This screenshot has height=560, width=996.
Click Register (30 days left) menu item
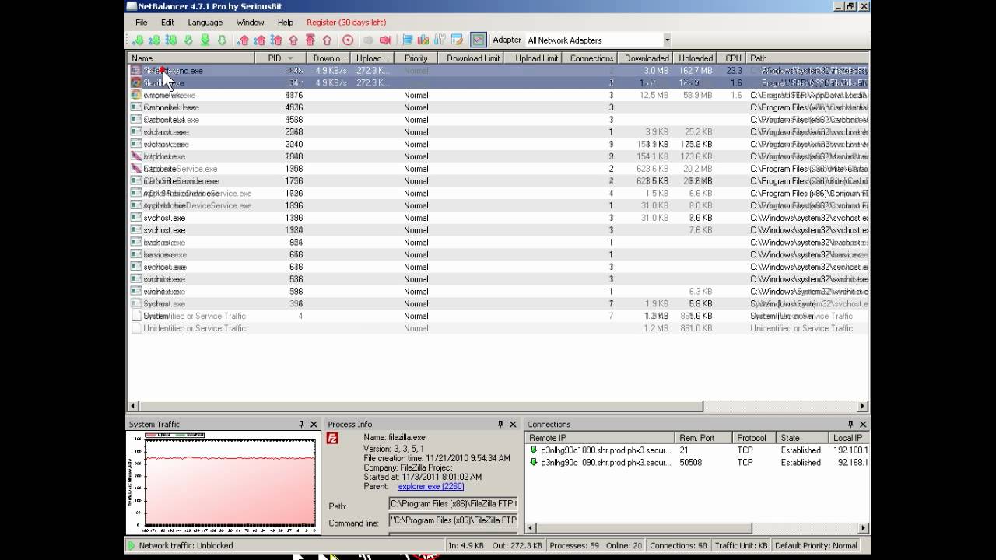coord(346,23)
